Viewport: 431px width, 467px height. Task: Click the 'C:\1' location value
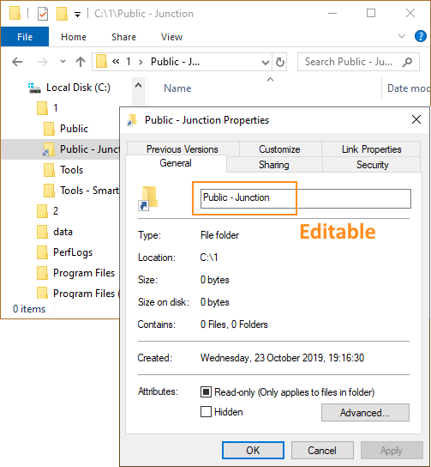(x=209, y=258)
